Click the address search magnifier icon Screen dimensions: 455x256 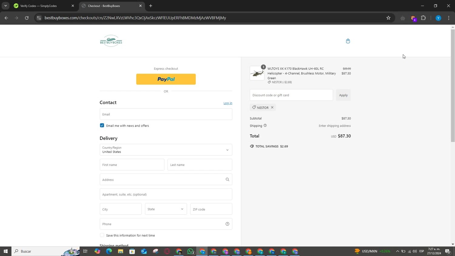pyautogui.click(x=227, y=180)
